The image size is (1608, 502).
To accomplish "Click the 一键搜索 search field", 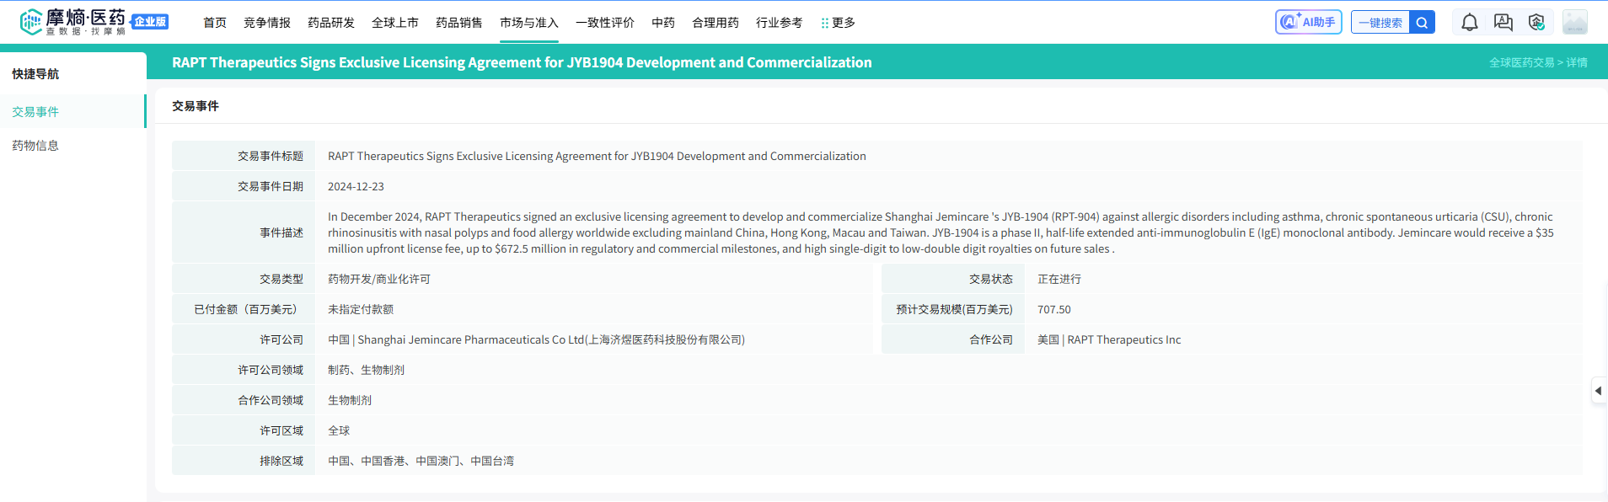I will (1380, 23).
